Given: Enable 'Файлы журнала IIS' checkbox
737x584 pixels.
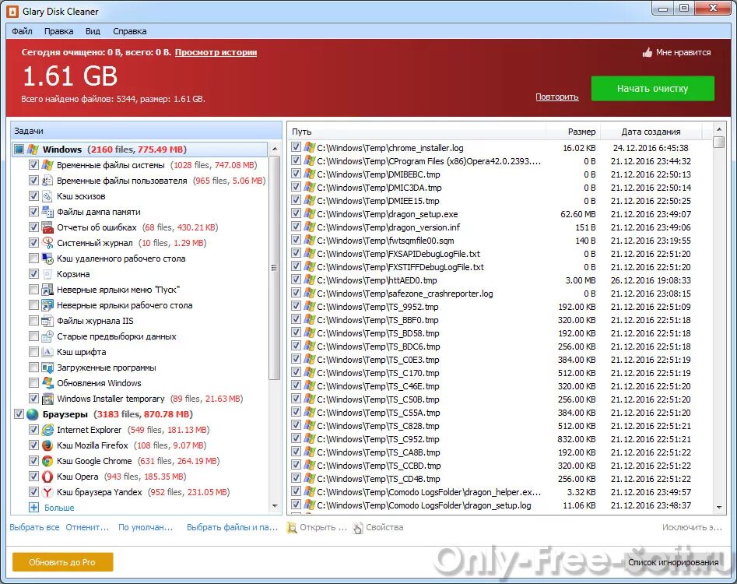Looking at the screenshot, I should point(33,321).
